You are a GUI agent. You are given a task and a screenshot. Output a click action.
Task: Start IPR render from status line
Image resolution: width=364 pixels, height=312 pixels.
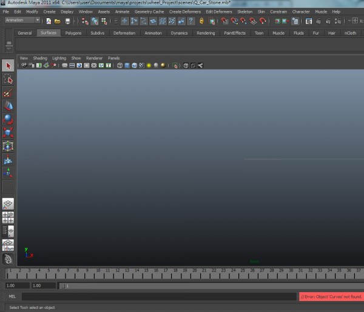pyautogui.click(x=328, y=21)
